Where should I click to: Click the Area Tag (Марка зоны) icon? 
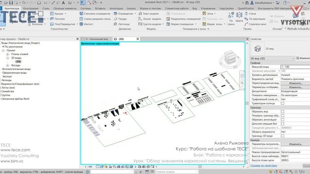204,24
